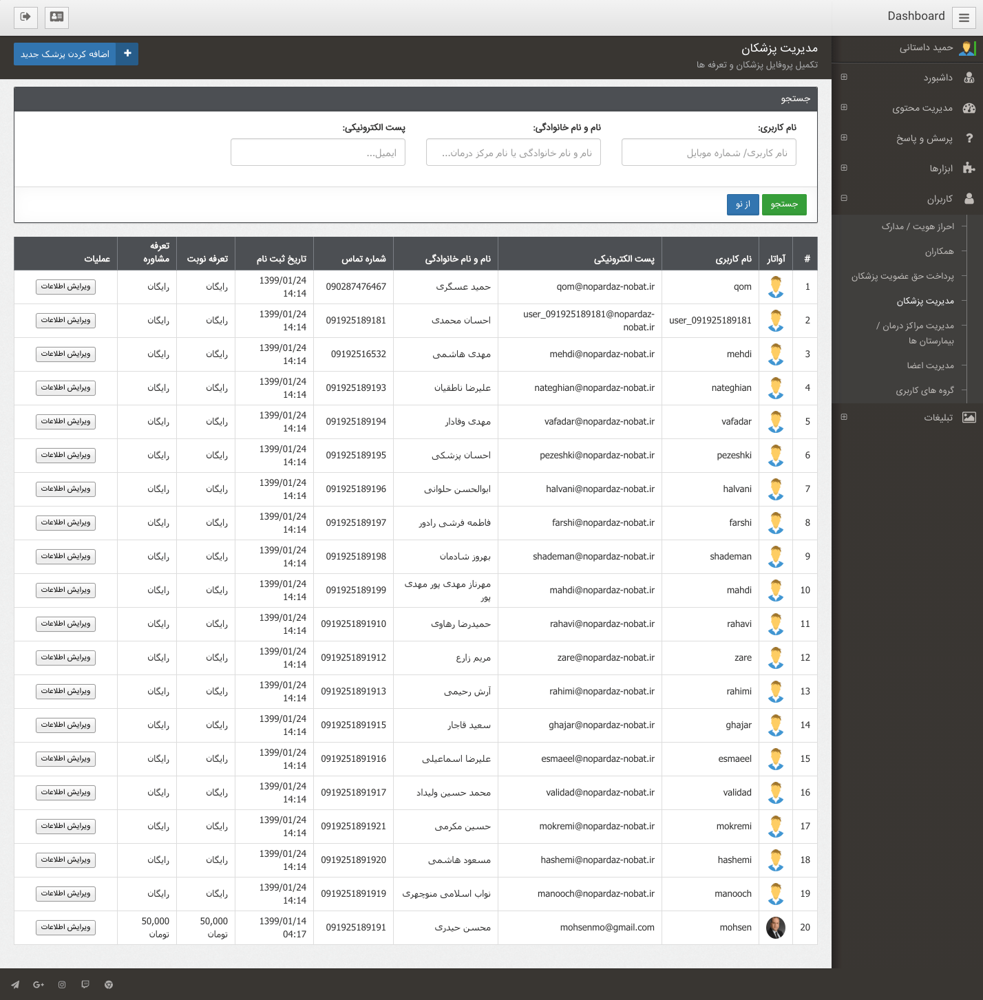This screenshot has height=1000, width=983.
Task: Select گروه های کاربری in sidebar
Action: pos(924,391)
